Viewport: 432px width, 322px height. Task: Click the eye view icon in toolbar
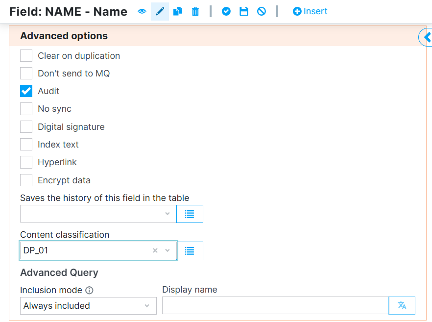pos(142,11)
